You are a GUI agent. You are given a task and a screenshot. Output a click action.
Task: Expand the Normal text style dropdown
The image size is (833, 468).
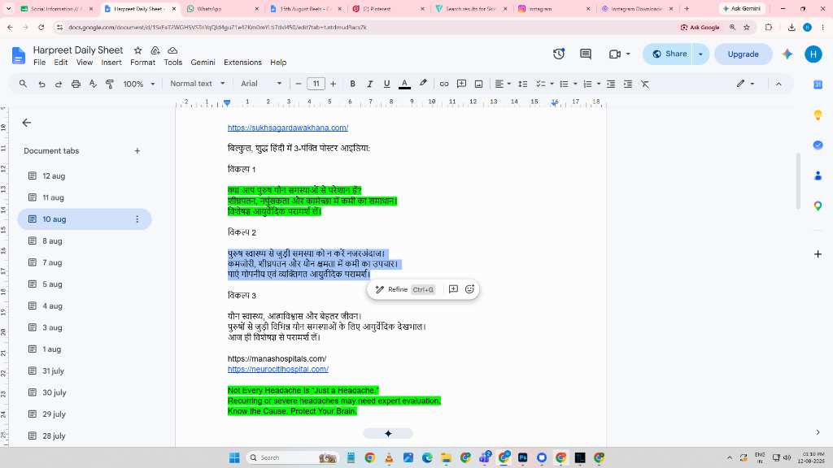(x=197, y=84)
